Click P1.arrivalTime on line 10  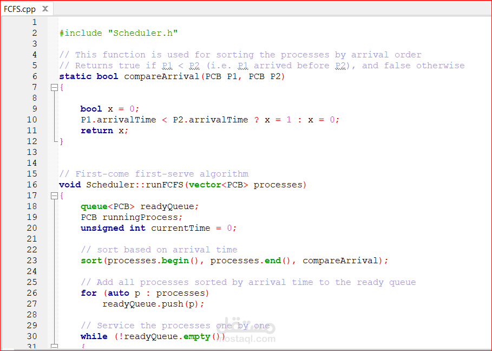(119, 120)
